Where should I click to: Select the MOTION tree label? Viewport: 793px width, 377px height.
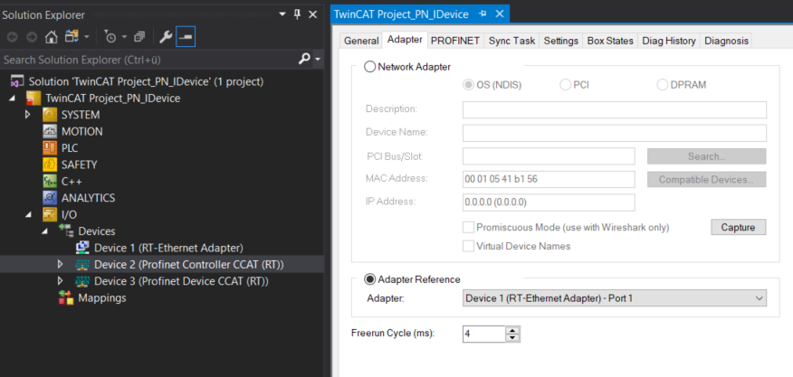[82, 131]
